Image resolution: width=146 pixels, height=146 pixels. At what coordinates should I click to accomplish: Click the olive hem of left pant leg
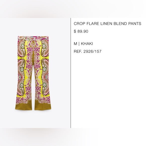coord(23,107)
